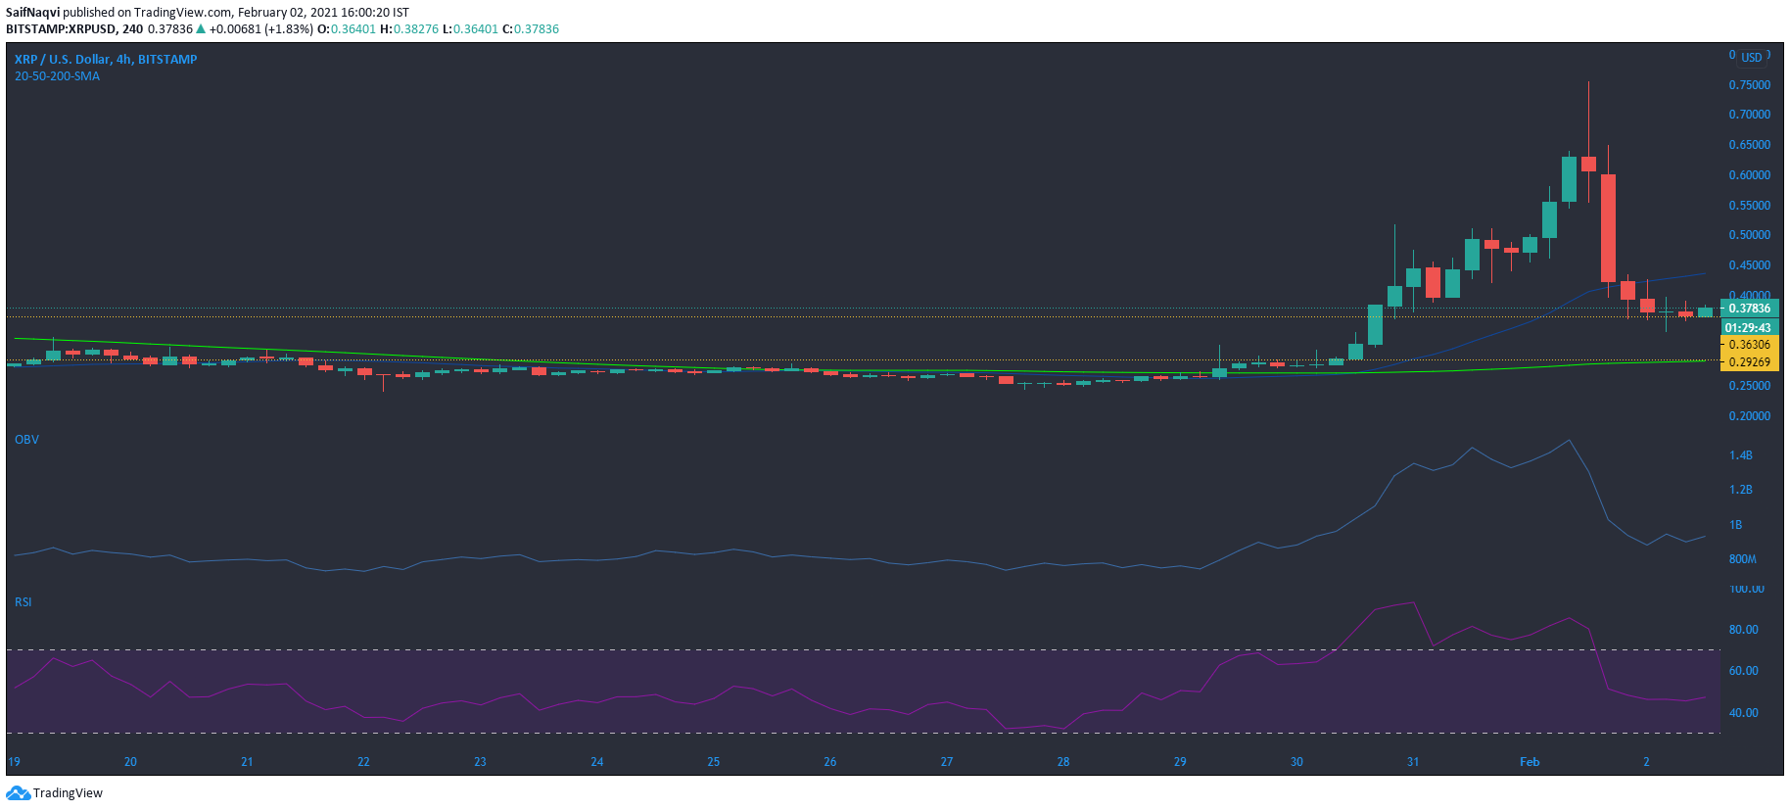Click date 26 on the time axis
Screen dimensions: 1790x811
(x=830, y=762)
